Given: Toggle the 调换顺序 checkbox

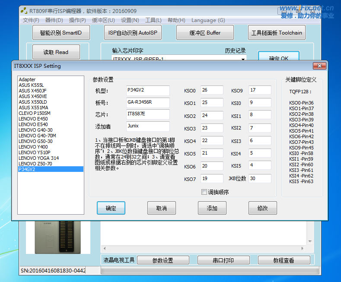Looking at the screenshot, I should click(x=204, y=192).
